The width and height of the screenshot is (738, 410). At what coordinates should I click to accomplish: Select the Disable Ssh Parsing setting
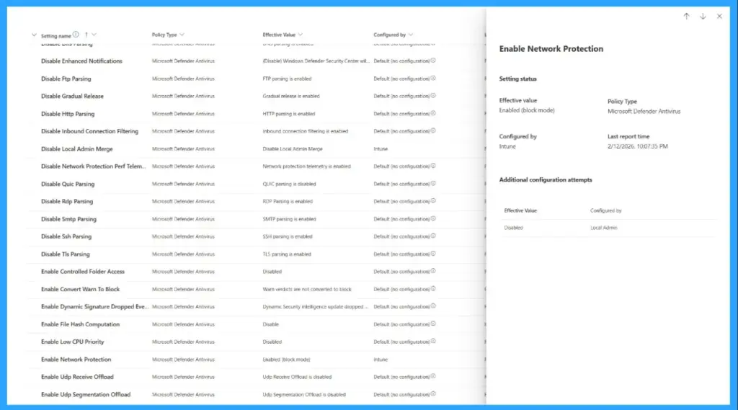pos(66,236)
